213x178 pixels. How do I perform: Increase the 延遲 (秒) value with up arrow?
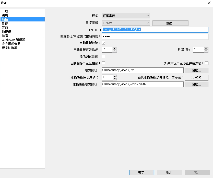[206, 48]
